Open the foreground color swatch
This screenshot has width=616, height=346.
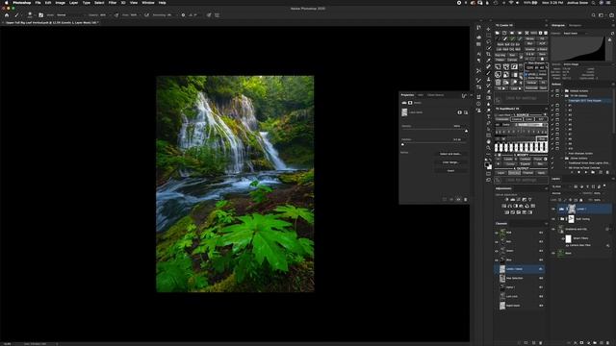pyautogui.click(x=487, y=164)
